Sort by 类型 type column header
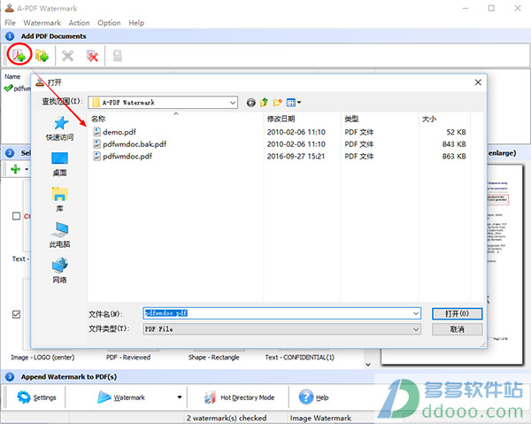 380,119
